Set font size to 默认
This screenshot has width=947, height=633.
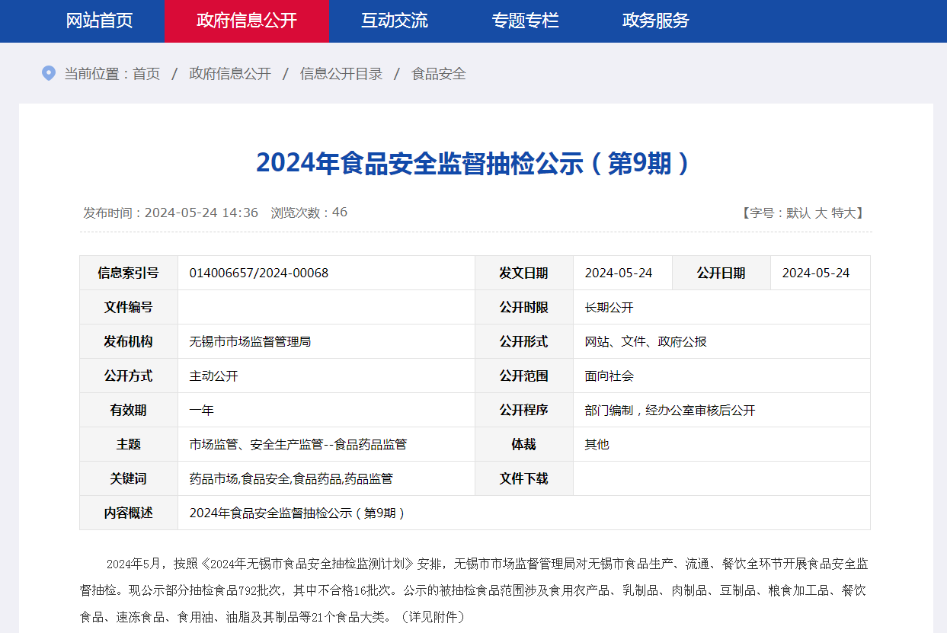[x=798, y=213]
